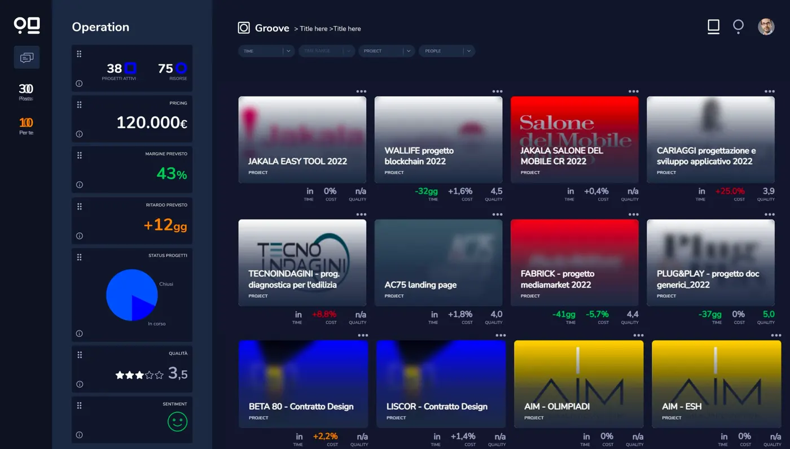The height and width of the screenshot is (449, 790).
Task: Open the BETA 80 - Contratto Design card
Action: click(304, 384)
